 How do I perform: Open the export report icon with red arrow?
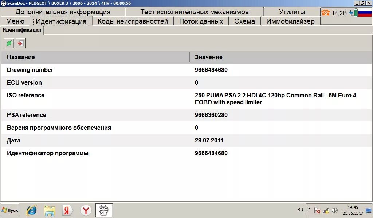20,43
